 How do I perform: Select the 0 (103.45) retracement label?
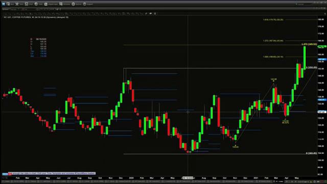(311, 153)
